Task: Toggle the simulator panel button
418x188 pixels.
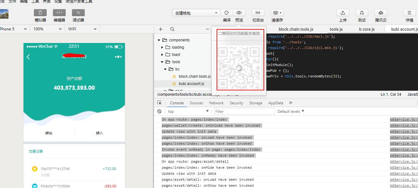Action: click(40, 13)
